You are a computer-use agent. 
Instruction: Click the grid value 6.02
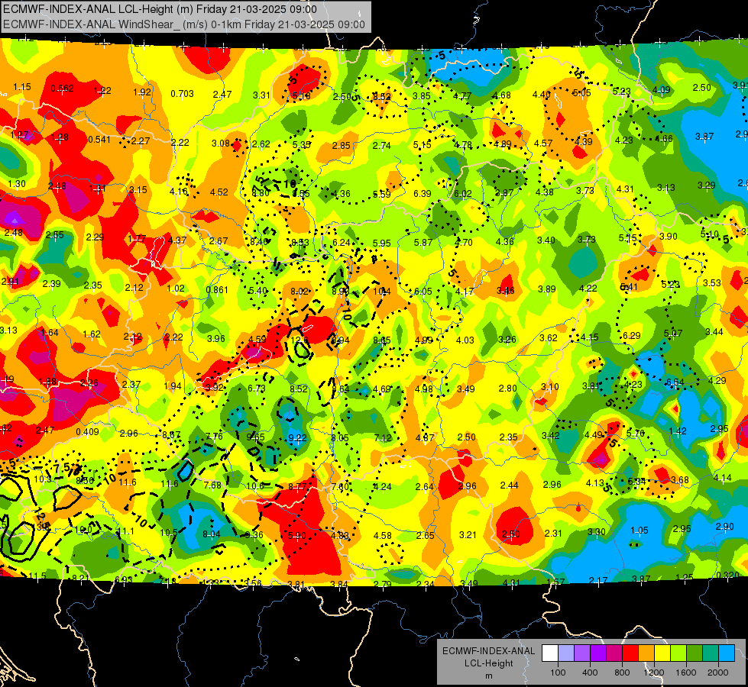[x=463, y=194]
